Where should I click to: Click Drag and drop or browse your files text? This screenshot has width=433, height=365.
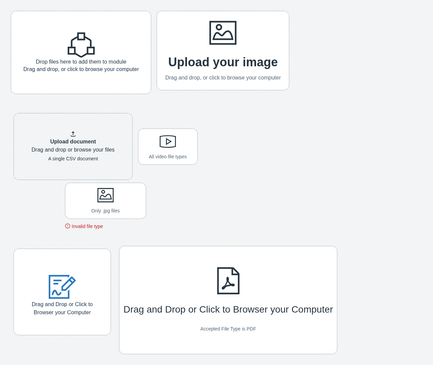(73, 150)
